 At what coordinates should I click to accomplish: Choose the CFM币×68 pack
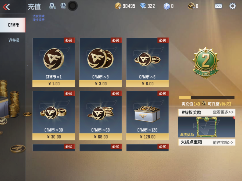(x=101, y=116)
